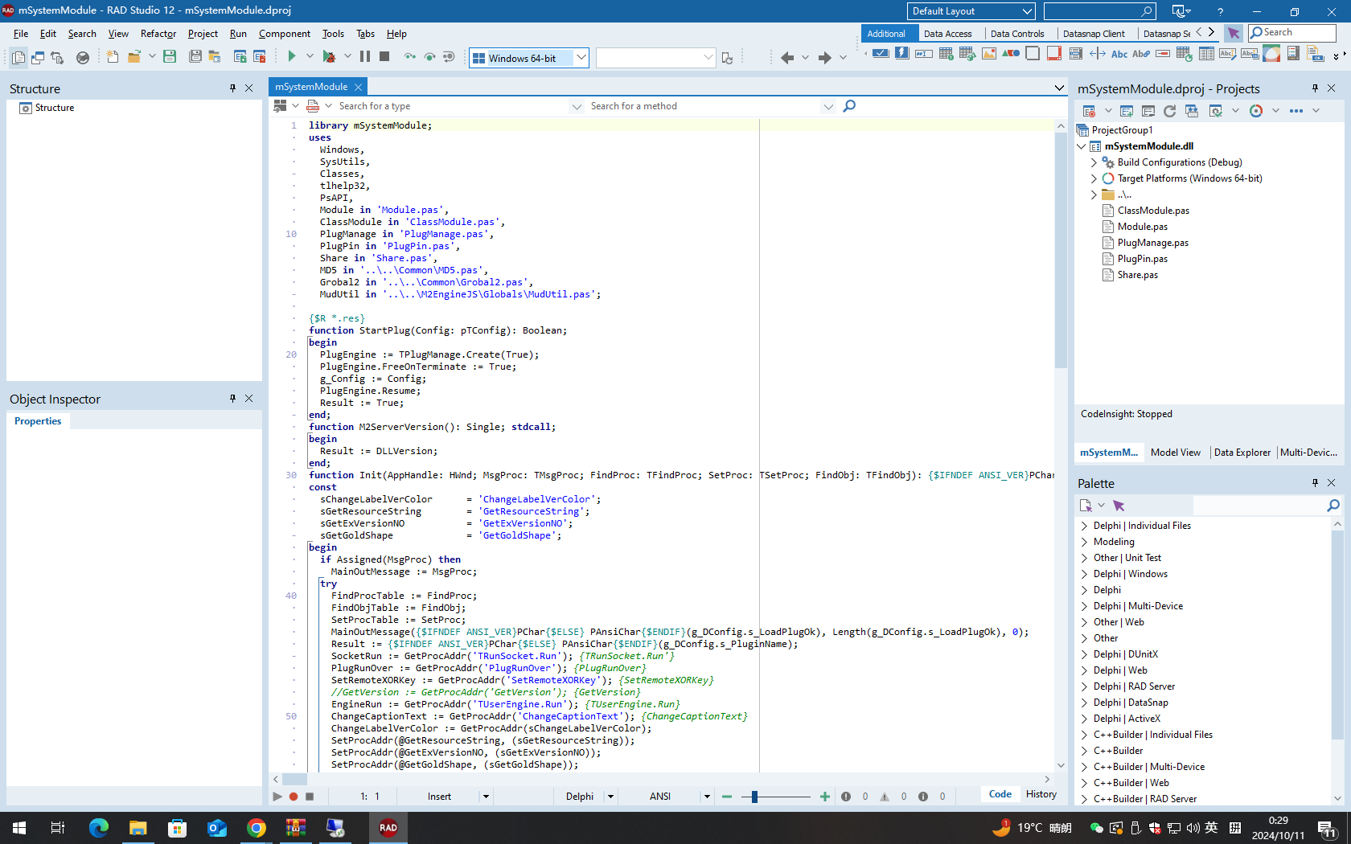The image size is (1351, 844).
Task: Close the mSystemModule editor tab
Action: coord(359,87)
